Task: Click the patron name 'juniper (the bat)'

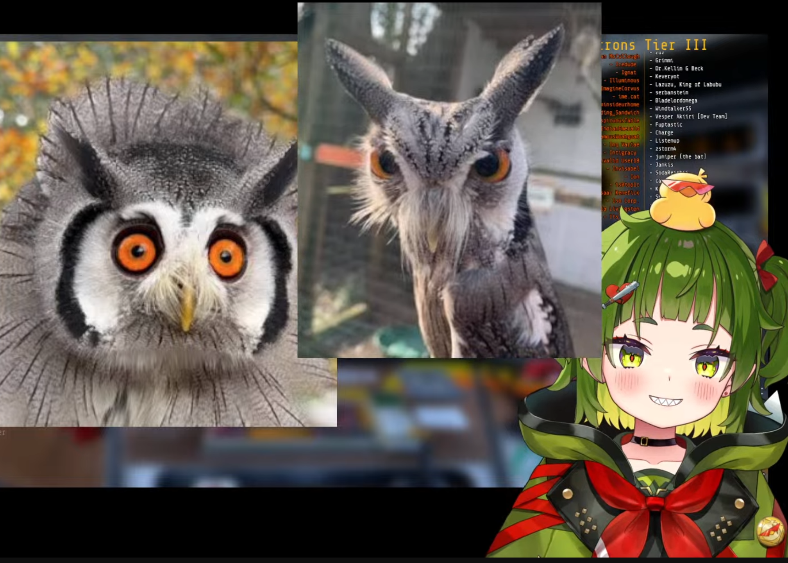Action: pos(681,156)
